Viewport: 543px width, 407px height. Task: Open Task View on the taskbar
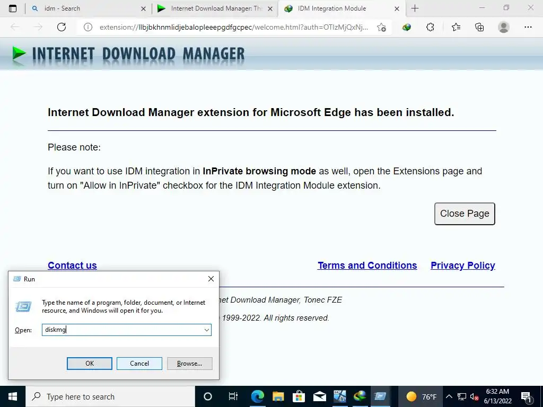tap(233, 396)
